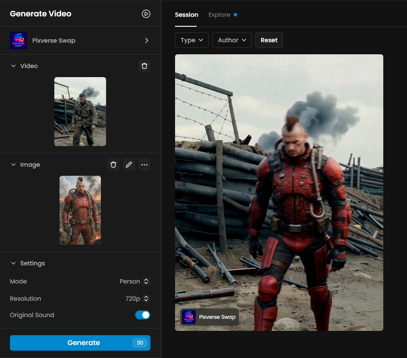
Task: Click the Generate button
Action: [x=80, y=343]
